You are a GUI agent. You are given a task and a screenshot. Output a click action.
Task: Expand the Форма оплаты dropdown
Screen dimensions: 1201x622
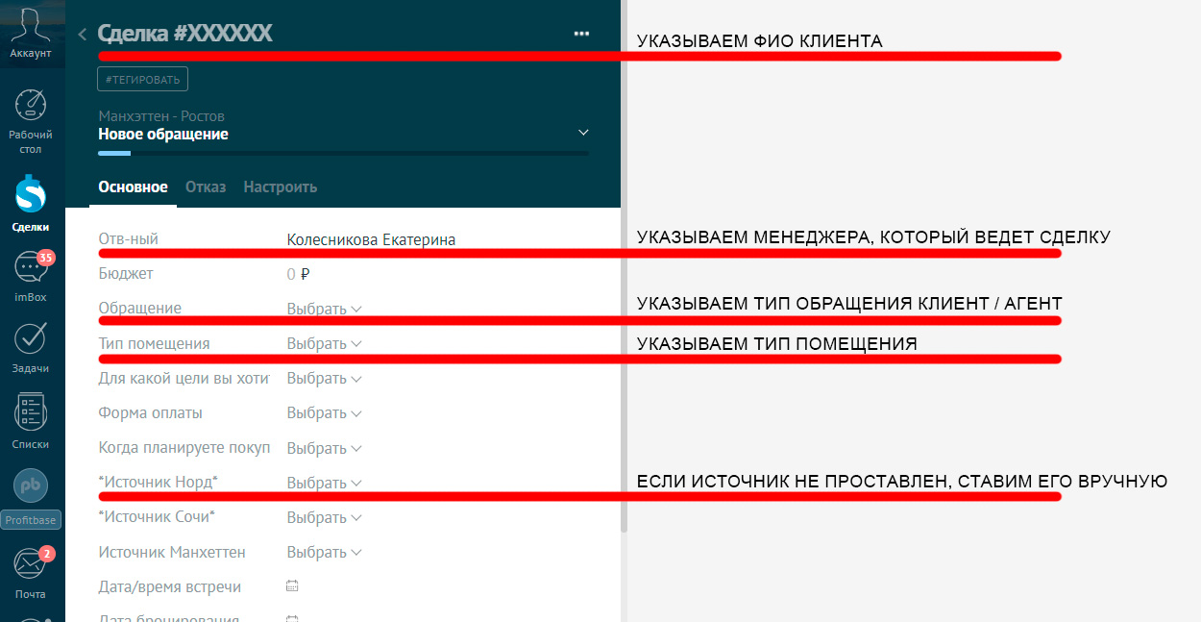point(324,413)
